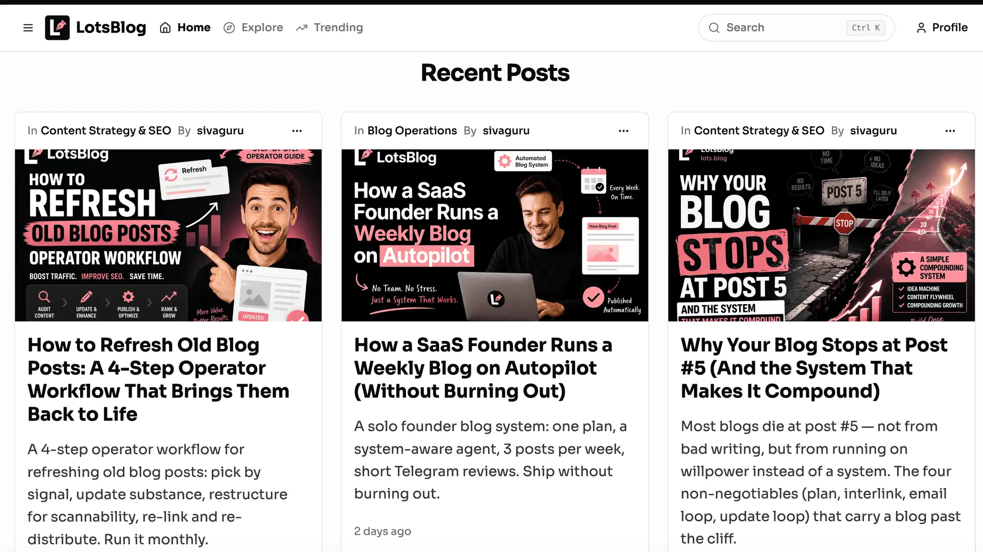Image resolution: width=983 pixels, height=552 pixels.
Task: Click the '2 days ago' timestamp
Action: [x=383, y=531]
